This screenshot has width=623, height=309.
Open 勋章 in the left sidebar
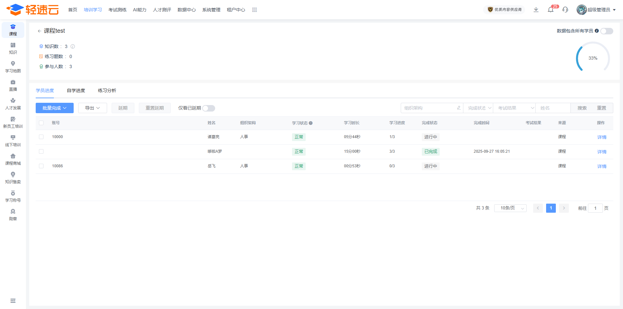[13, 215]
